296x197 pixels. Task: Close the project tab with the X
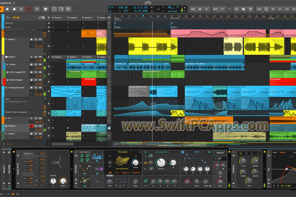pyautogui.click(x=14, y=3)
